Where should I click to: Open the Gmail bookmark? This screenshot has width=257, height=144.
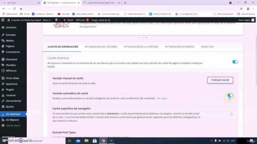pos(24,14)
